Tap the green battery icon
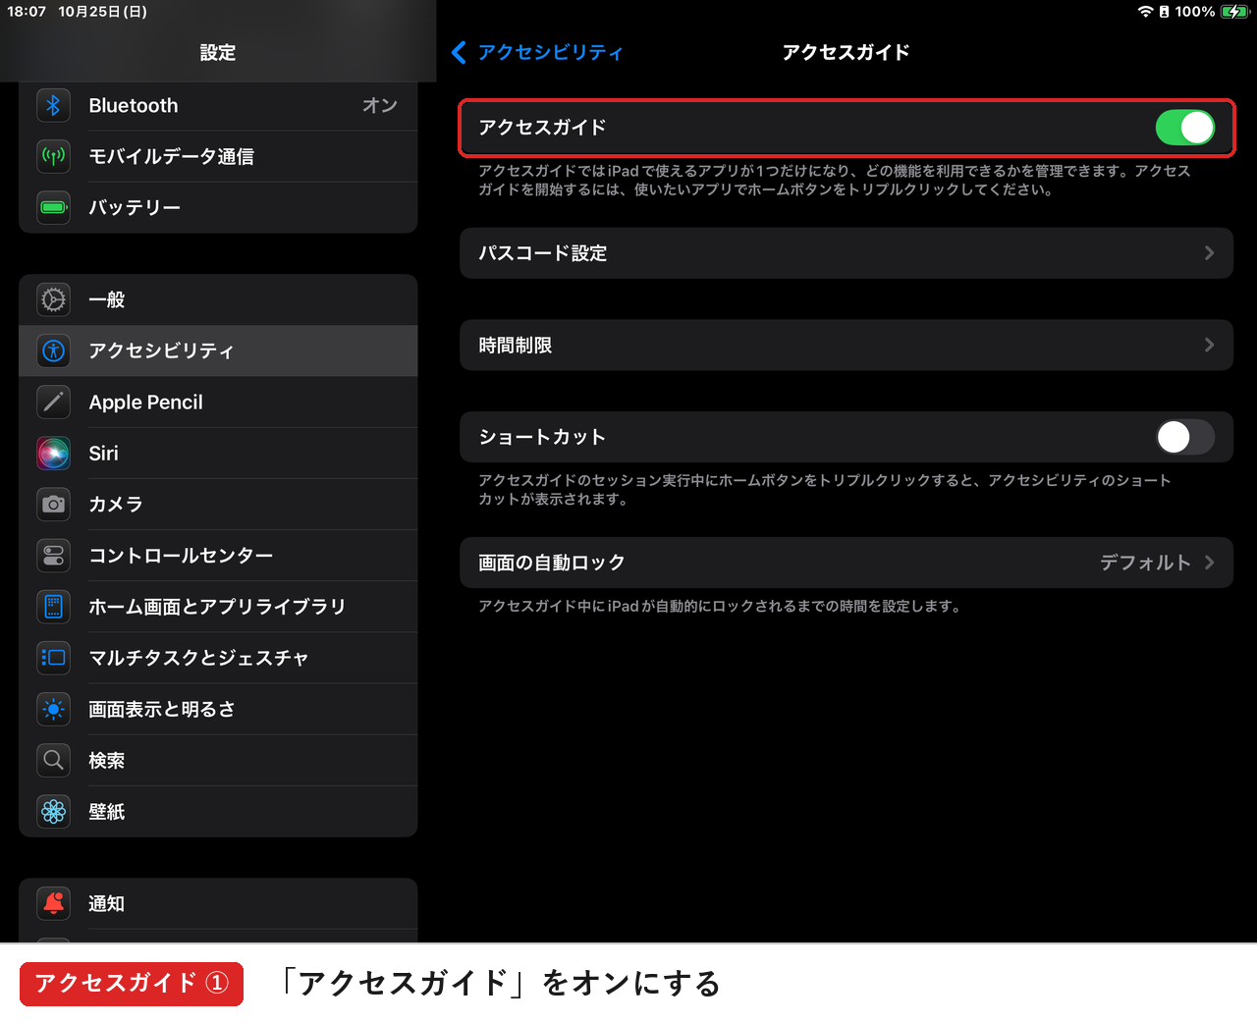 tap(54, 207)
